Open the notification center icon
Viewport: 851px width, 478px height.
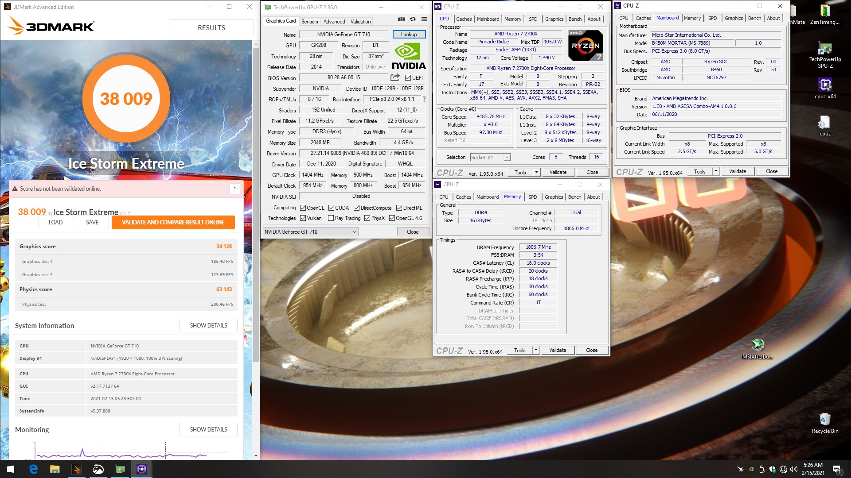click(836, 469)
